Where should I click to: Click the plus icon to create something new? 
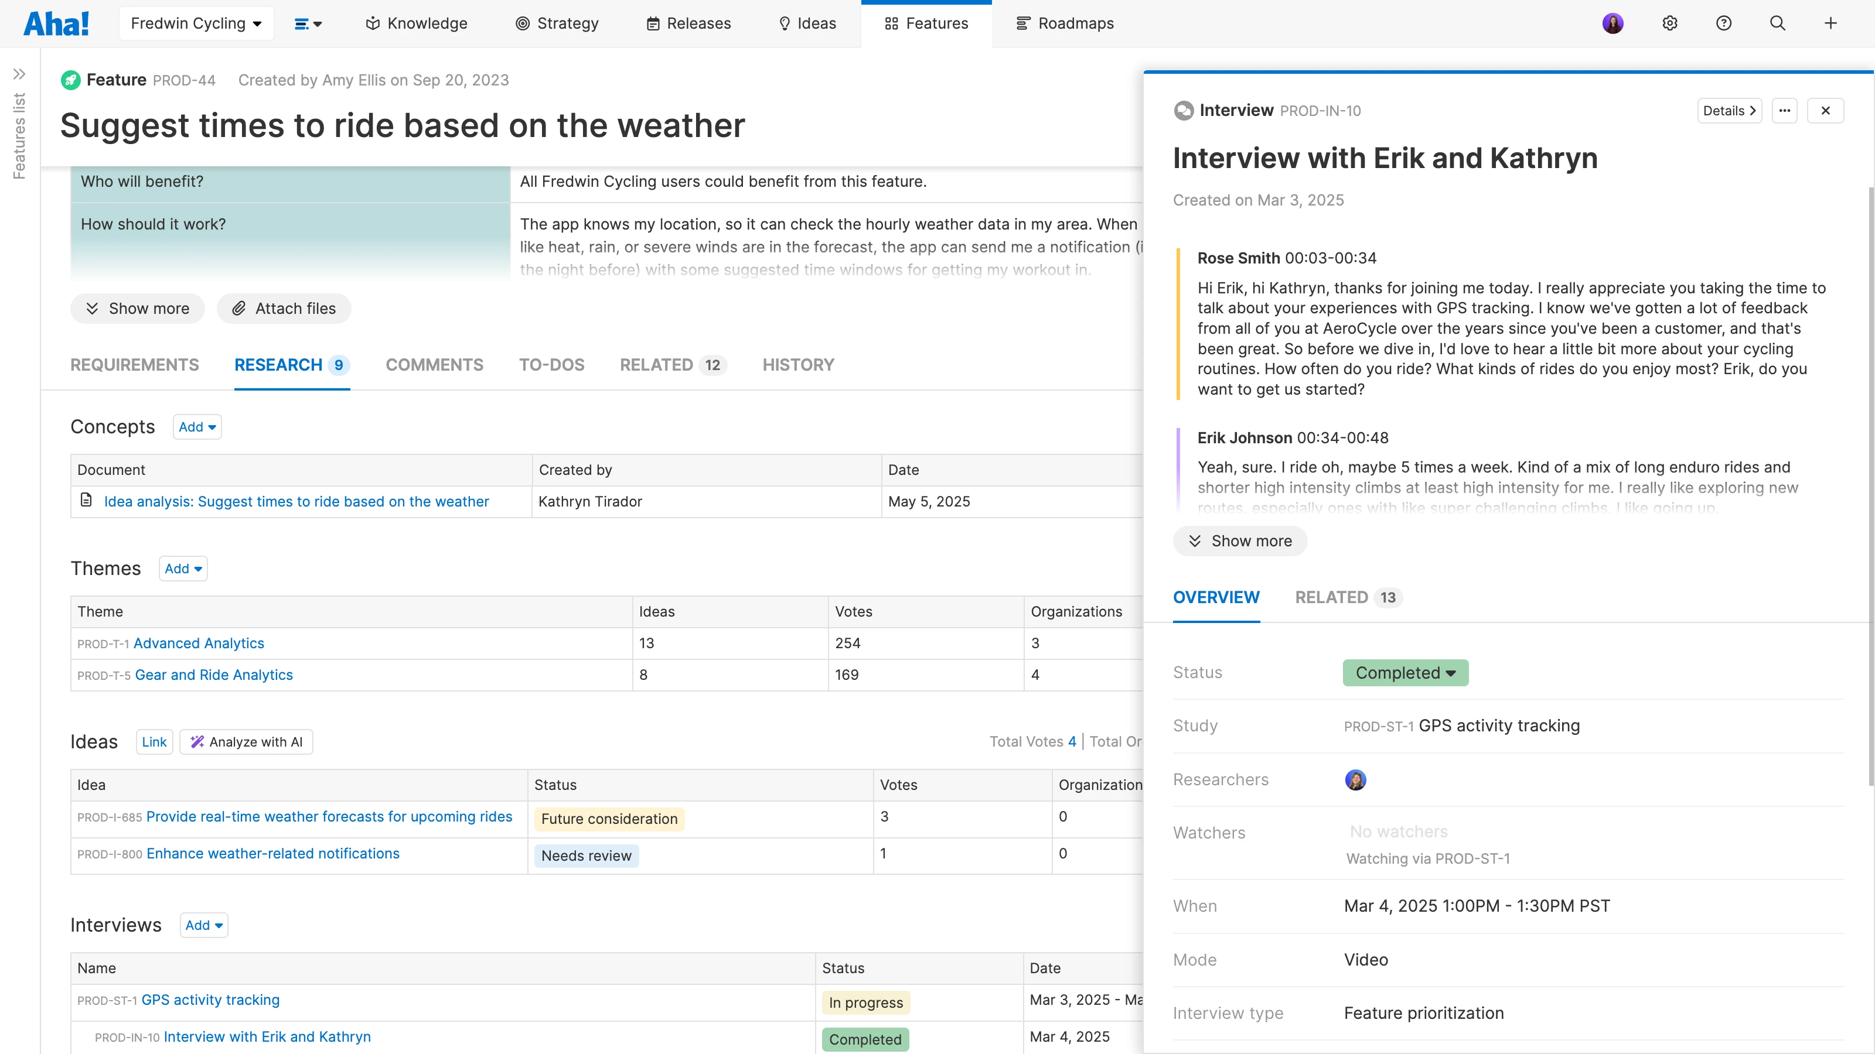tap(1831, 23)
